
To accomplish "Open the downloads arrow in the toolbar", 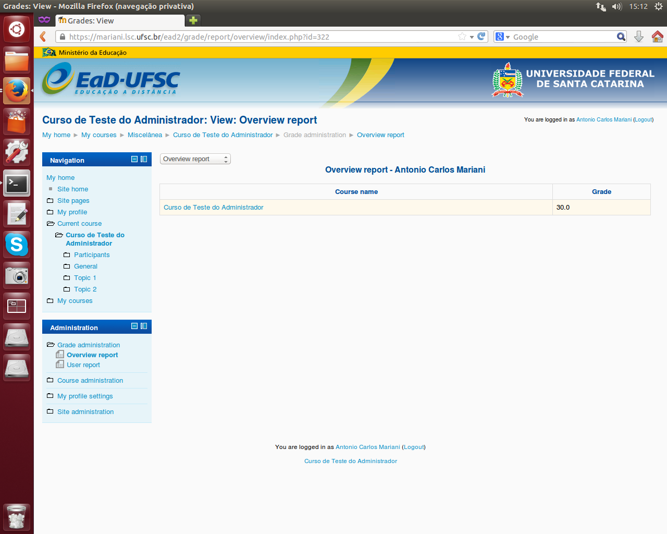I will click(x=639, y=37).
